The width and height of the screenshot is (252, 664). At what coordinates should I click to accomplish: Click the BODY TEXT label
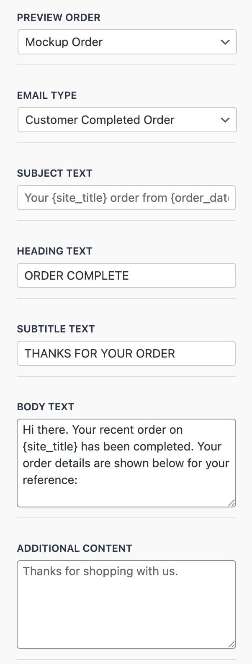(45, 407)
